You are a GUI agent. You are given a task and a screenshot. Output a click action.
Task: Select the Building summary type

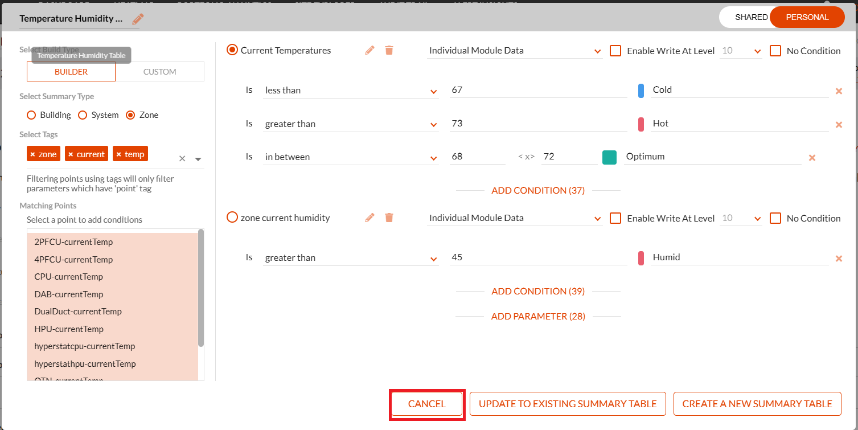(x=31, y=115)
